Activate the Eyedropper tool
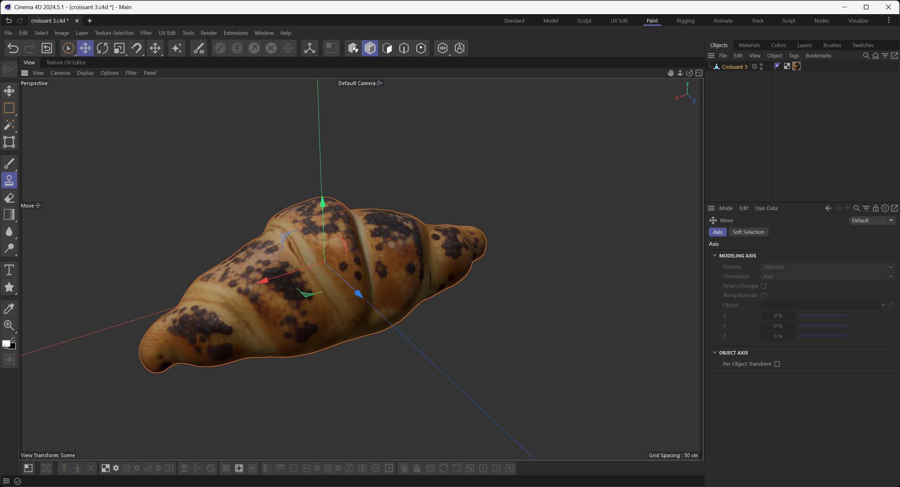Image resolution: width=900 pixels, height=487 pixels. click(x=9, y=308)
